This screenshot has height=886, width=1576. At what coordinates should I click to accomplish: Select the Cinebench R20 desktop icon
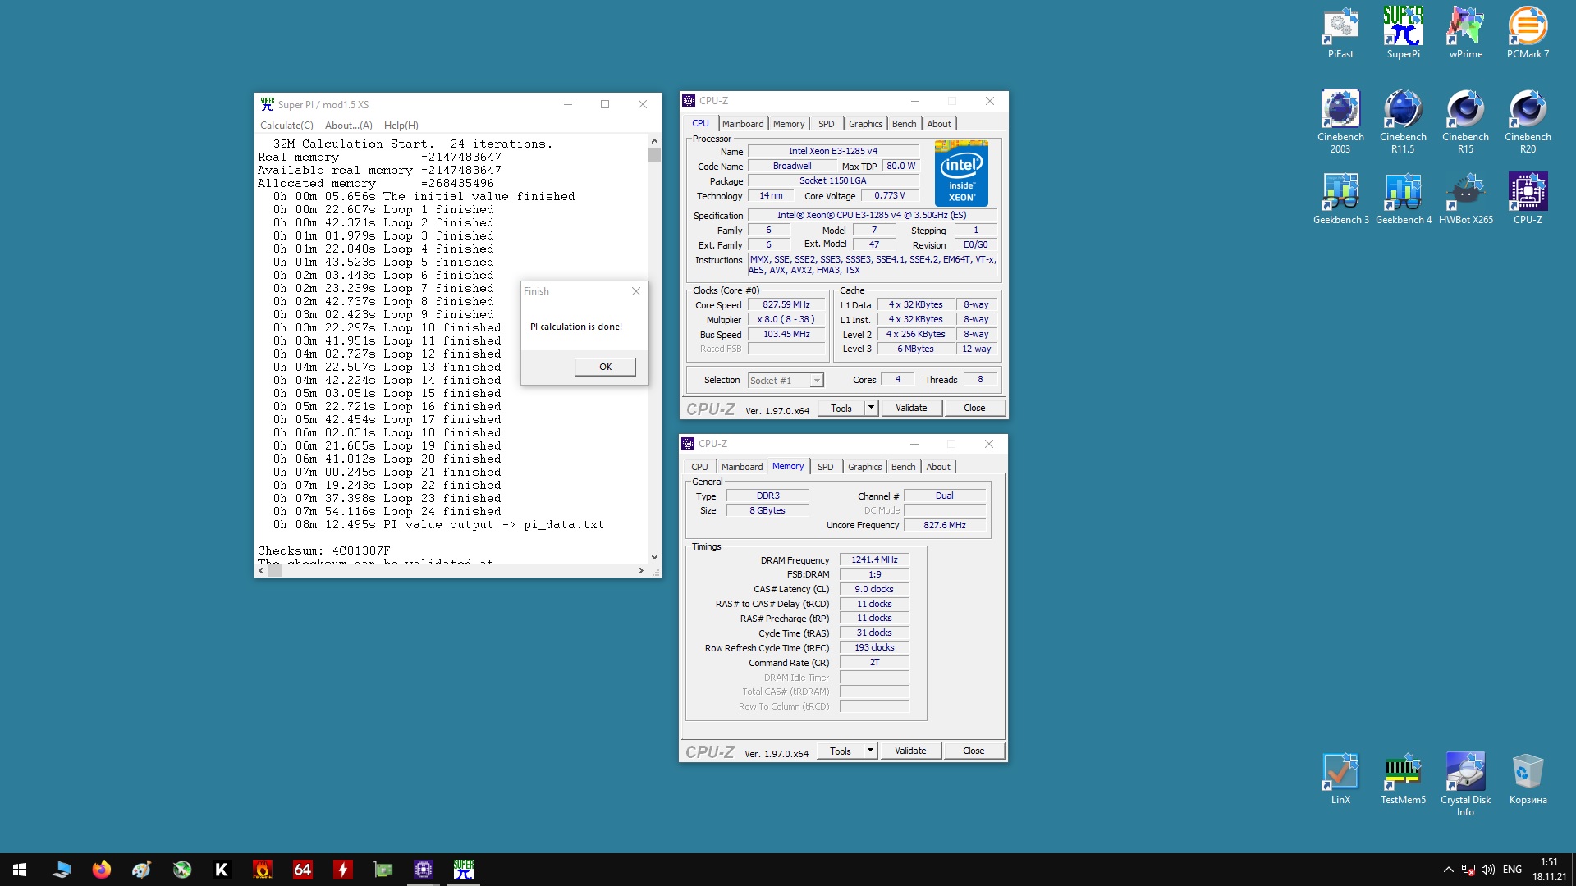[1528, 121]
